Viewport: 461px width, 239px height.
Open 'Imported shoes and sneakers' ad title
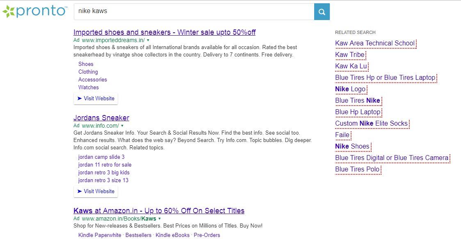click(164, 32)
